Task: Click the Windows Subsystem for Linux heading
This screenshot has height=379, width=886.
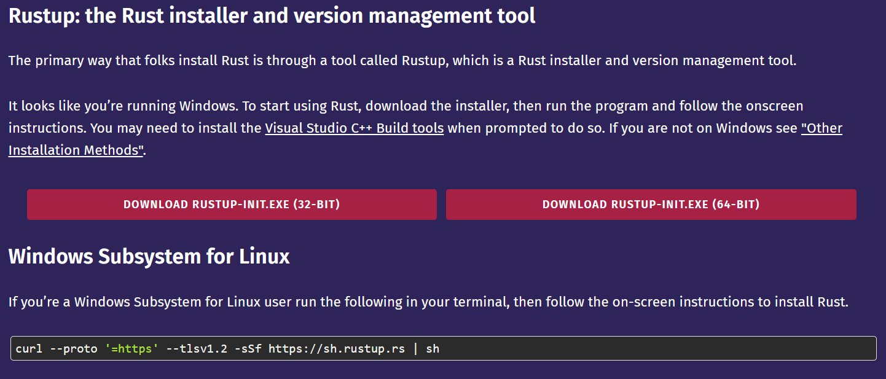Action: click(x=149, y=256)
